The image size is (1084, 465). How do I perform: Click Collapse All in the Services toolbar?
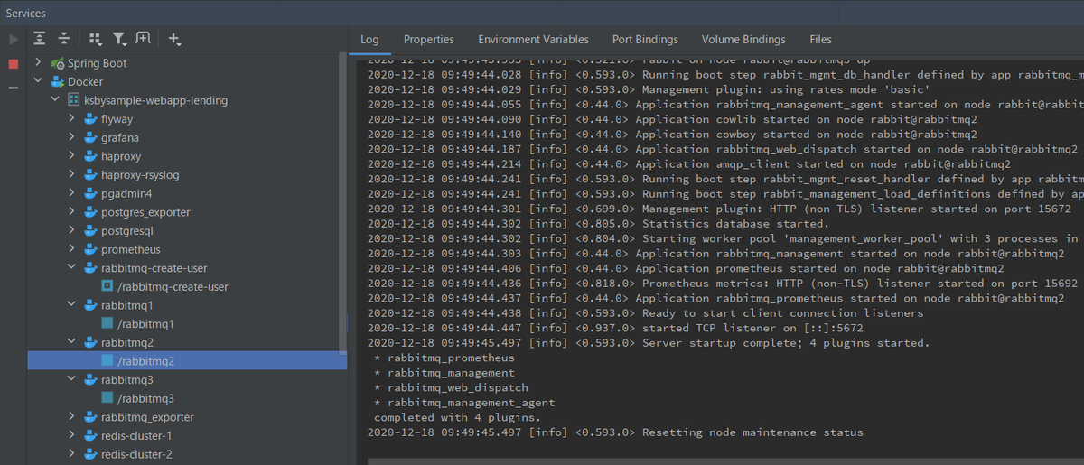[x=63, y=39]
